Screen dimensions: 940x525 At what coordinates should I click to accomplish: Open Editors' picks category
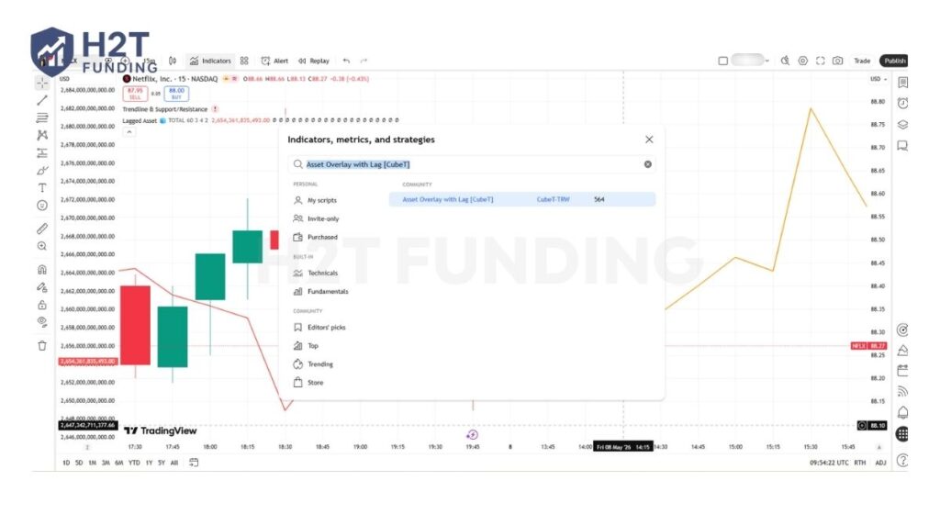(319, 328)
